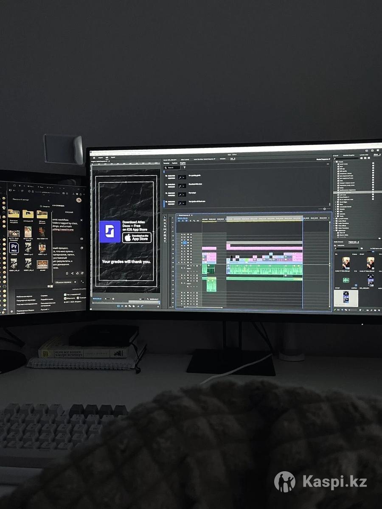Adjust the zoom slider under the text panel

(x=325, y=209)
